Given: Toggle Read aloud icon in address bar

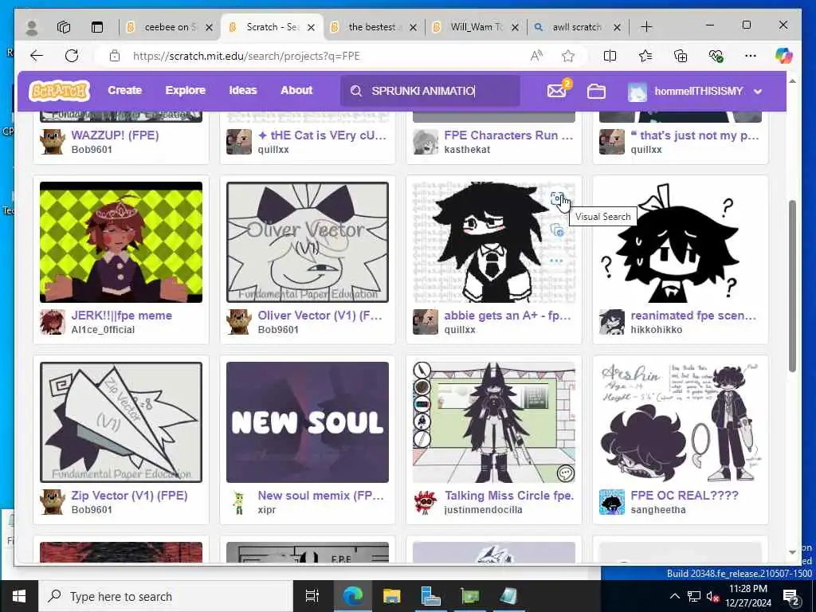Looking at the screenshot, I should coord(536,56).
